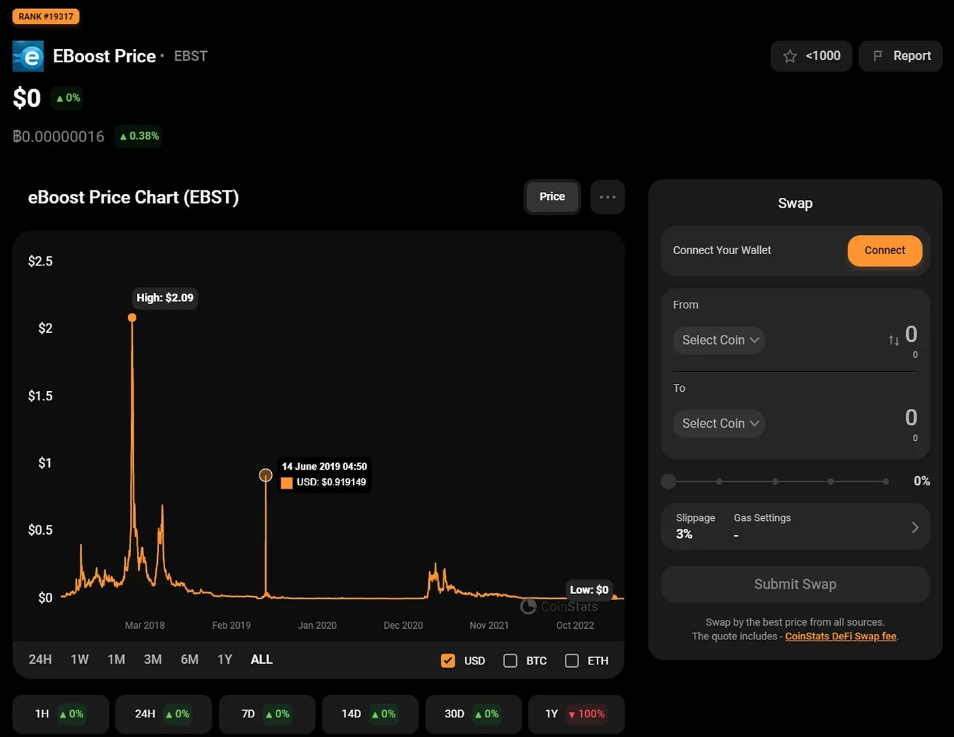The height and width of the screenshot is (737, 954).
Task: Click the Slippage 3% value
Action: [x=684, y=534]
